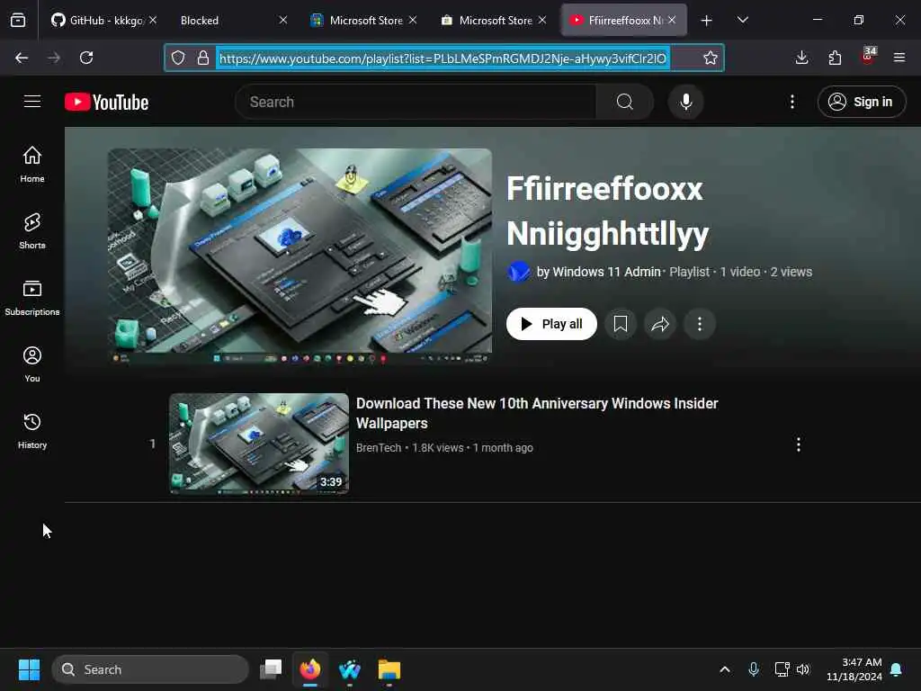Image resolution: width=921 pixels, height=691 pixels.
Task: Reload the current page
Action: [86, 58]
